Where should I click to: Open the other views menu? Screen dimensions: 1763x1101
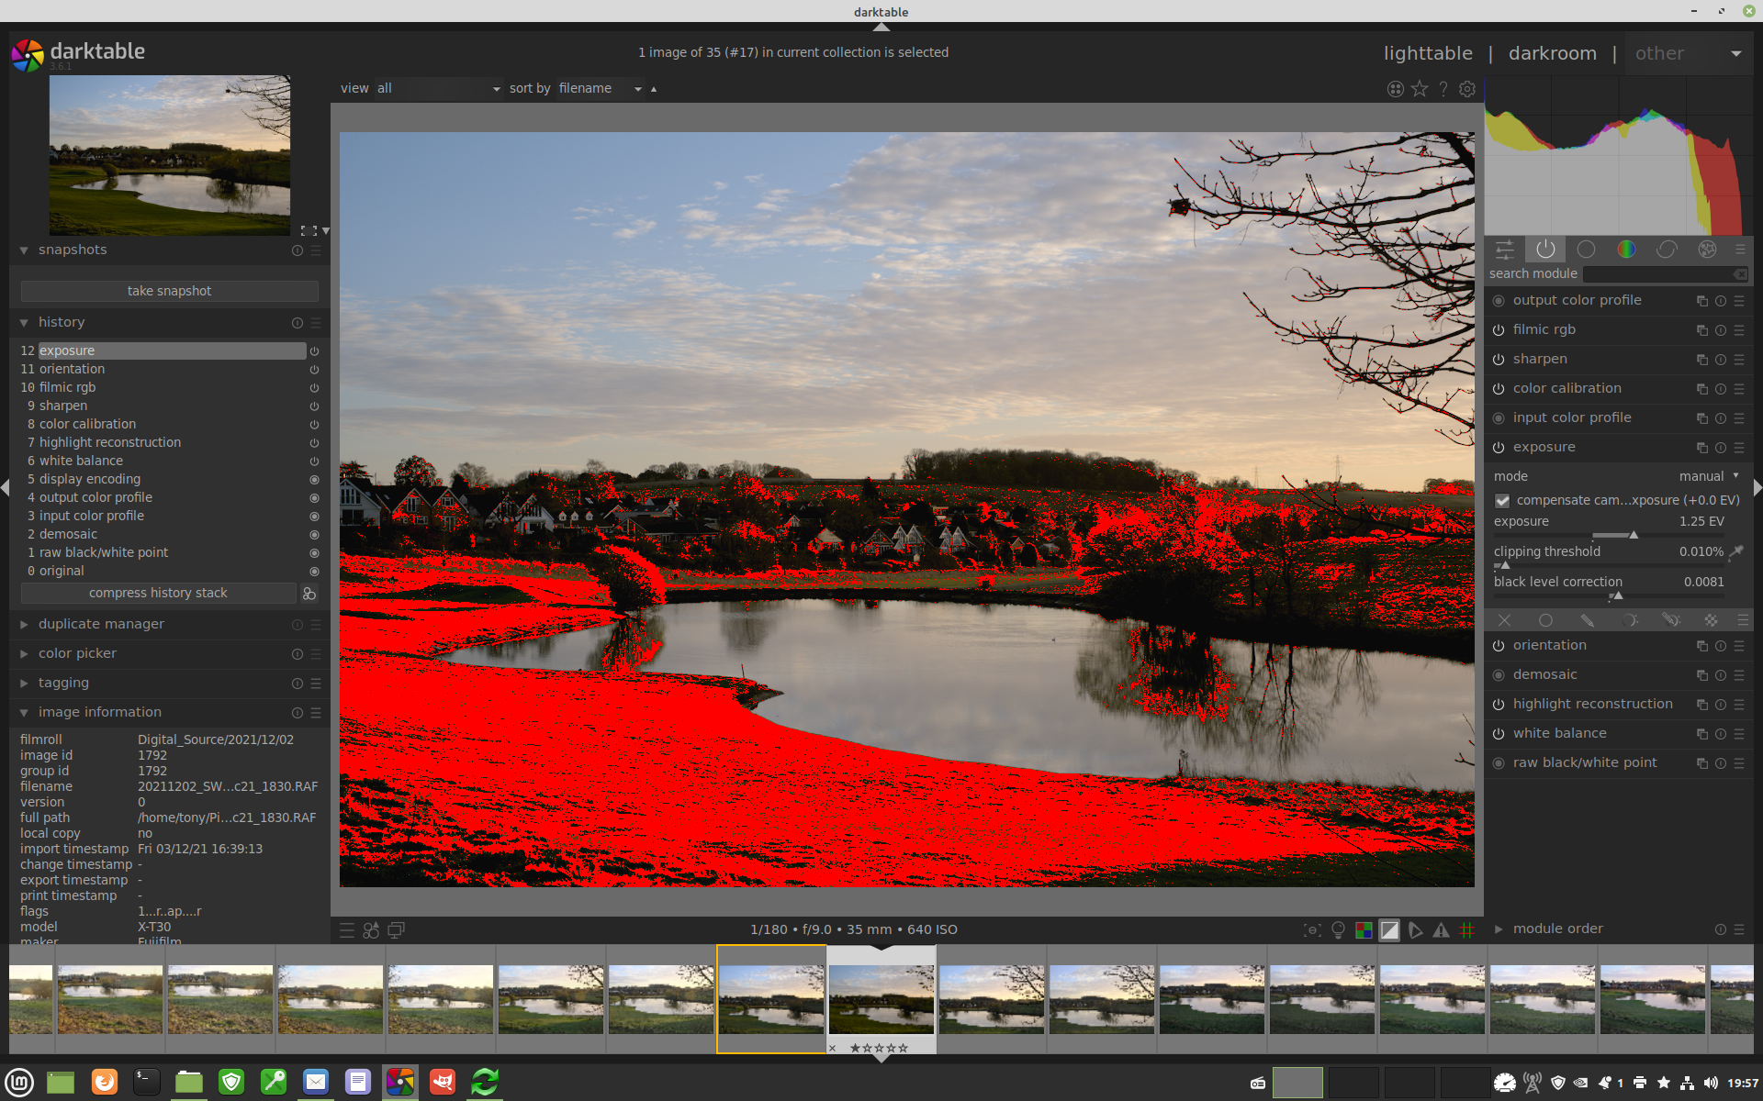[x=1688, y=53]
